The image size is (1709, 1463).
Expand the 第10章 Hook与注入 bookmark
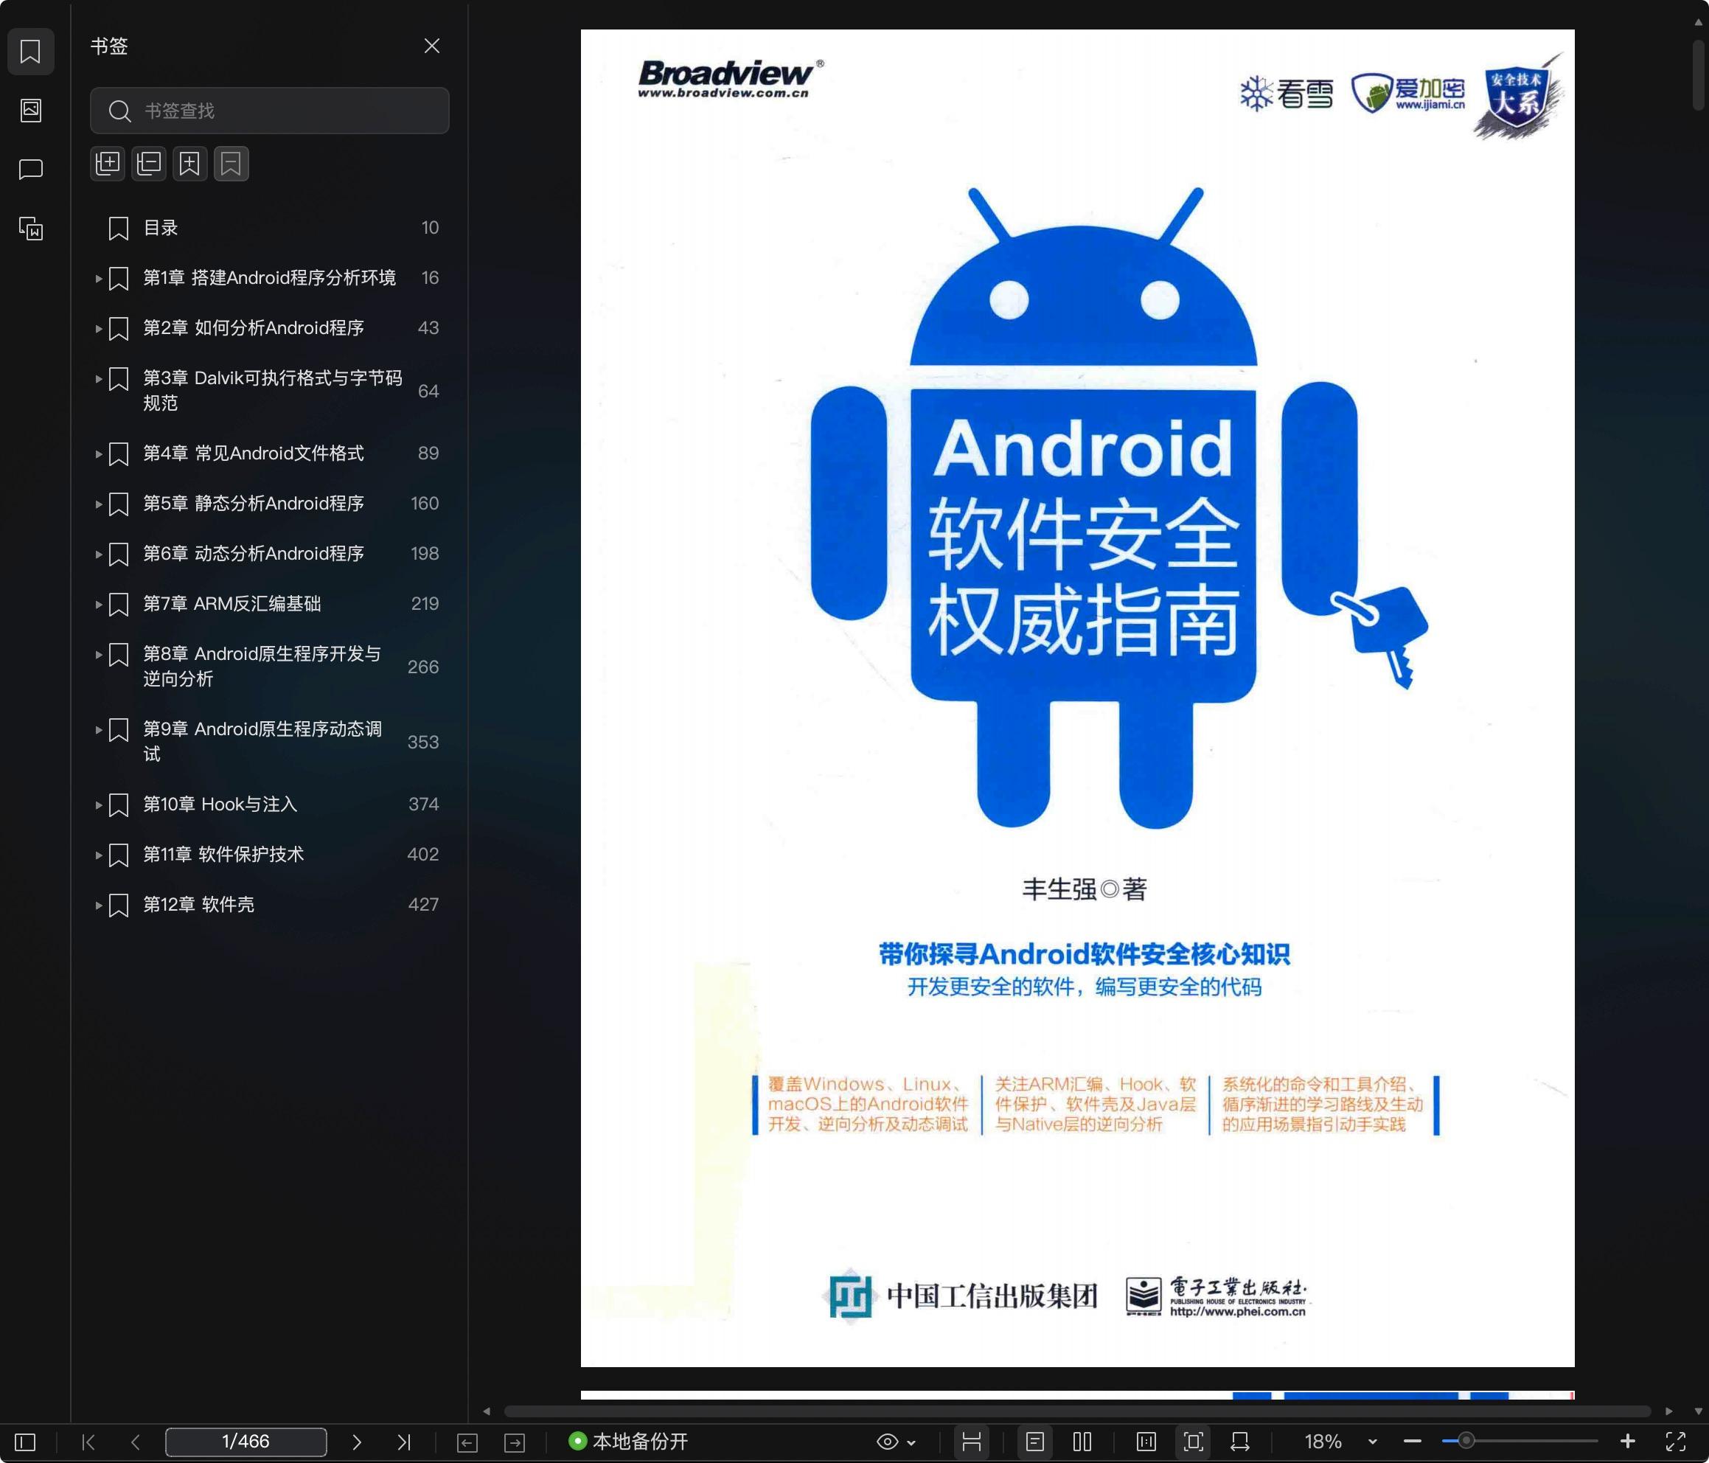(98, 805)
